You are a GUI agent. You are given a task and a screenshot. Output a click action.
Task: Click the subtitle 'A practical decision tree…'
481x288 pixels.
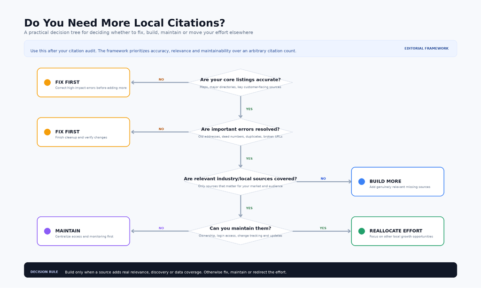coord(139,32)
